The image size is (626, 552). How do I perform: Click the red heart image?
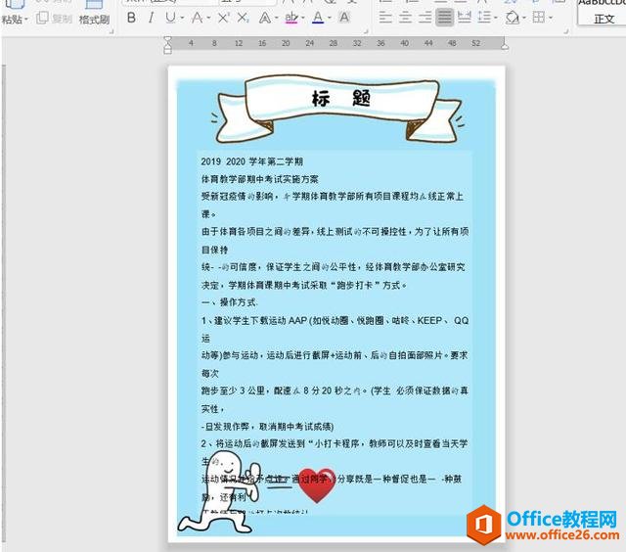(x=317, y=485)
